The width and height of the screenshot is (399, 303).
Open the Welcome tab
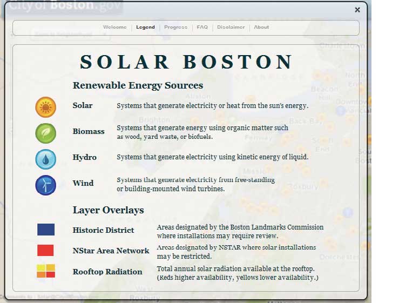click(x=114, y=28)
